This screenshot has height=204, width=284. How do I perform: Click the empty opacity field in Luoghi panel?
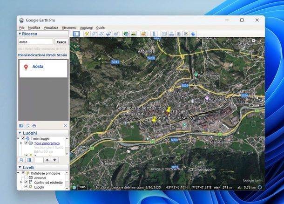point(39,160)
